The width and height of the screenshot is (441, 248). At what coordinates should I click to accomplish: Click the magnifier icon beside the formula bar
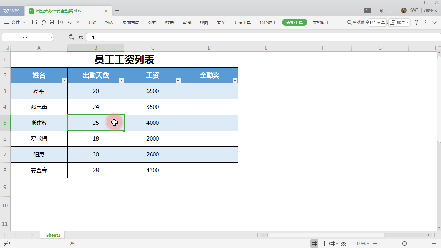(x=71, y=37)
